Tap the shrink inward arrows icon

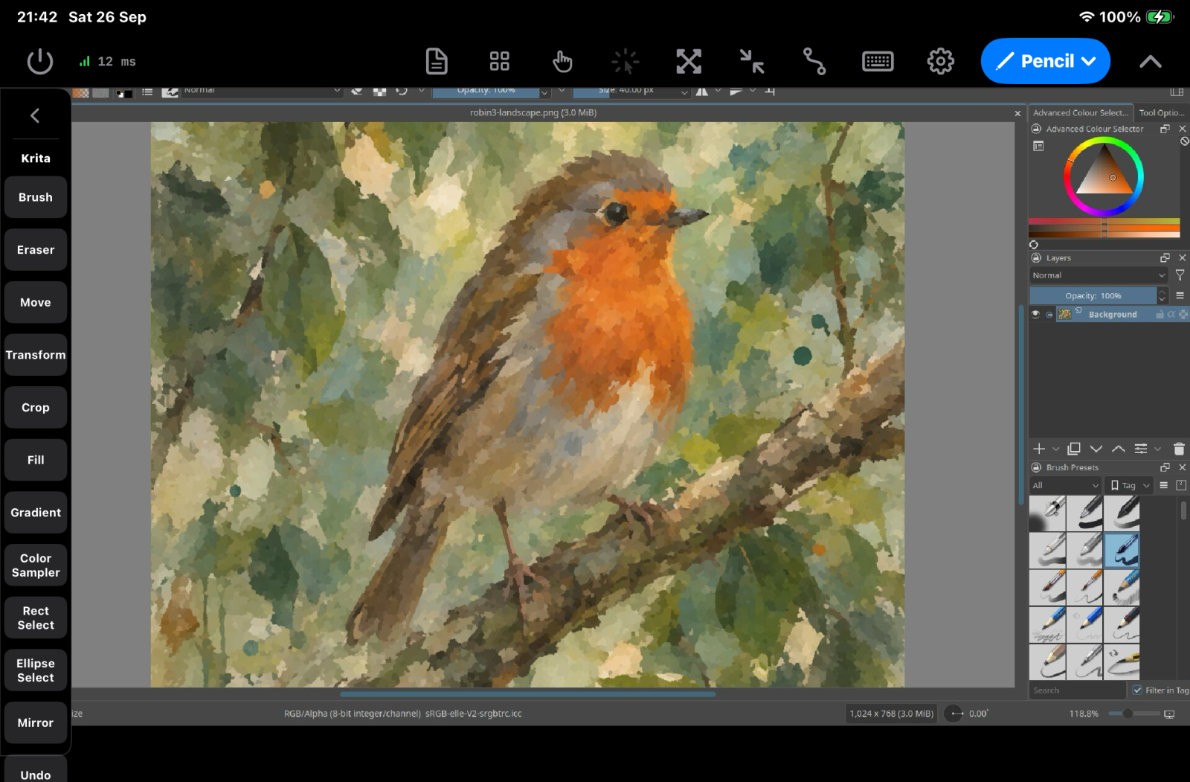pyautogui.click(x=752, y=61)
